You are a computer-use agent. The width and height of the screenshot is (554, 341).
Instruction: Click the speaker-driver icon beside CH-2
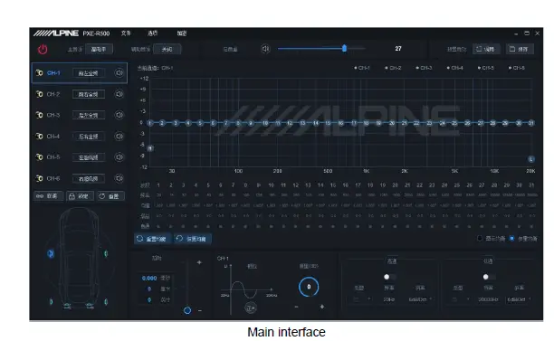pos(39,94)
